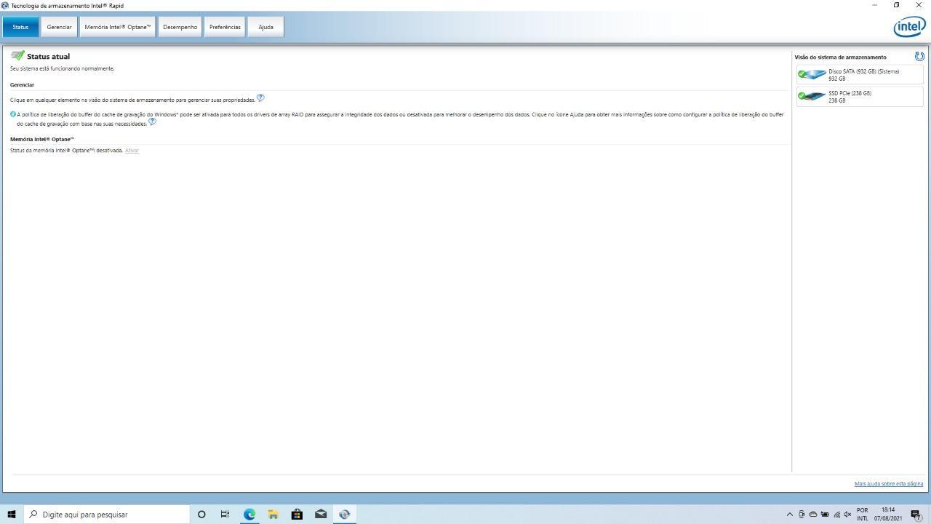Viewport: 931px width, 524px height.
Task: Open the clock showing 18:14
Action: pyautogui.click(x=888, y=515)
